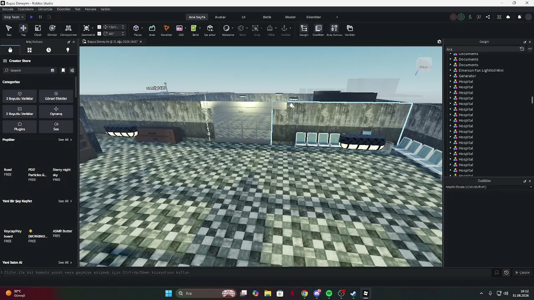Open the property filter dropdown arrow

click(531, 187)
